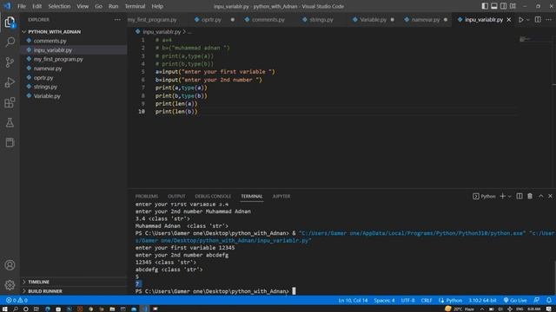The height and width of the screenshot is (312, 556).
Task: Open run button dropdown arrow
Action: pyautogui.click(x=528, y=20)
